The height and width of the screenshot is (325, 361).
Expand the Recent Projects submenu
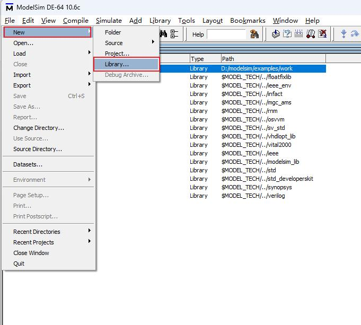[x=47, y=242]
